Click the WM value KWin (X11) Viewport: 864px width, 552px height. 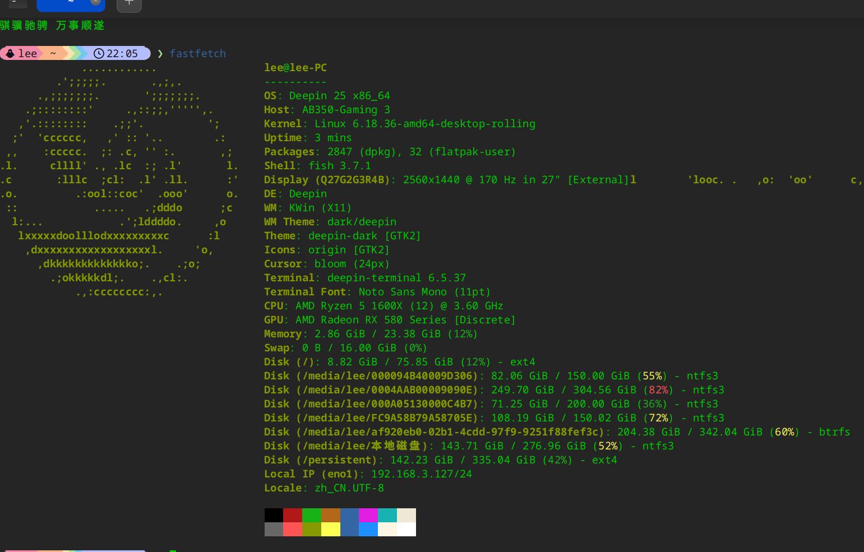pos(320,208)
